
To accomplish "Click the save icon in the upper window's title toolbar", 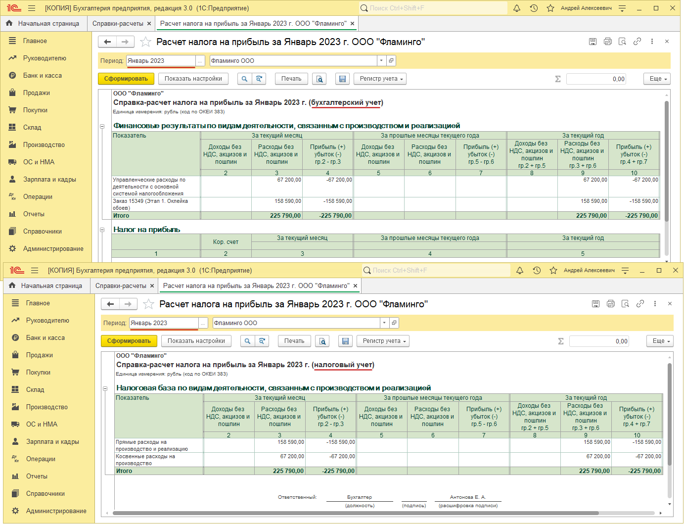I will [x=593, y=42].
